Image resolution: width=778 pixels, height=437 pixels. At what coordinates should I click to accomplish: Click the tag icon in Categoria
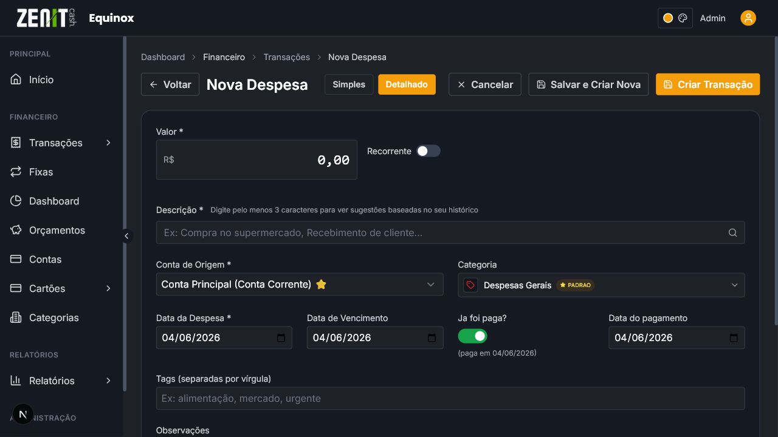point(470,285)
